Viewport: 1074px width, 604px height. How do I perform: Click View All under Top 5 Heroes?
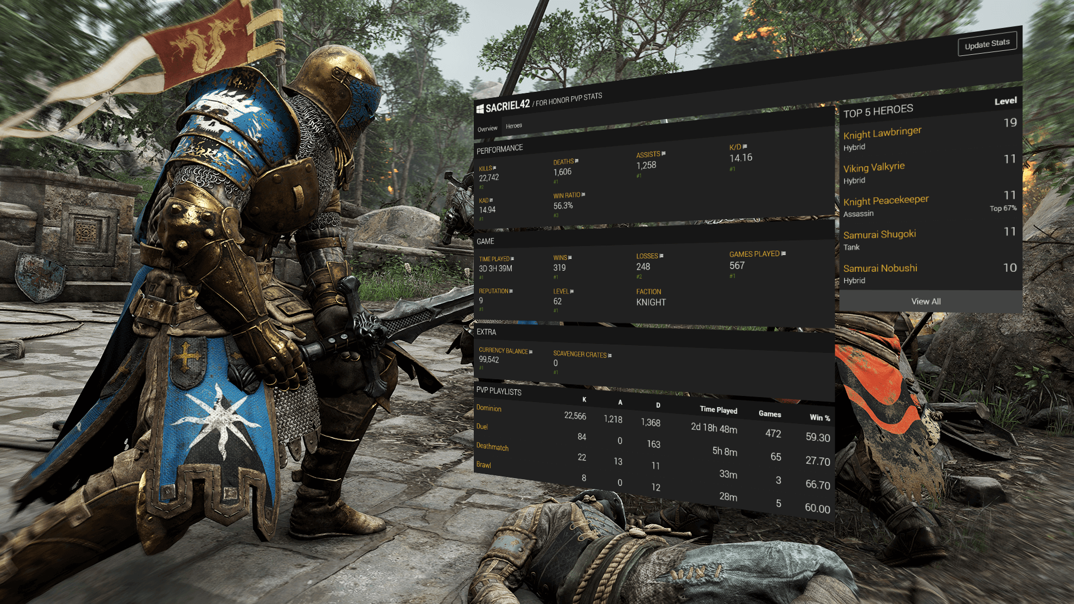(x=926, y=301)
